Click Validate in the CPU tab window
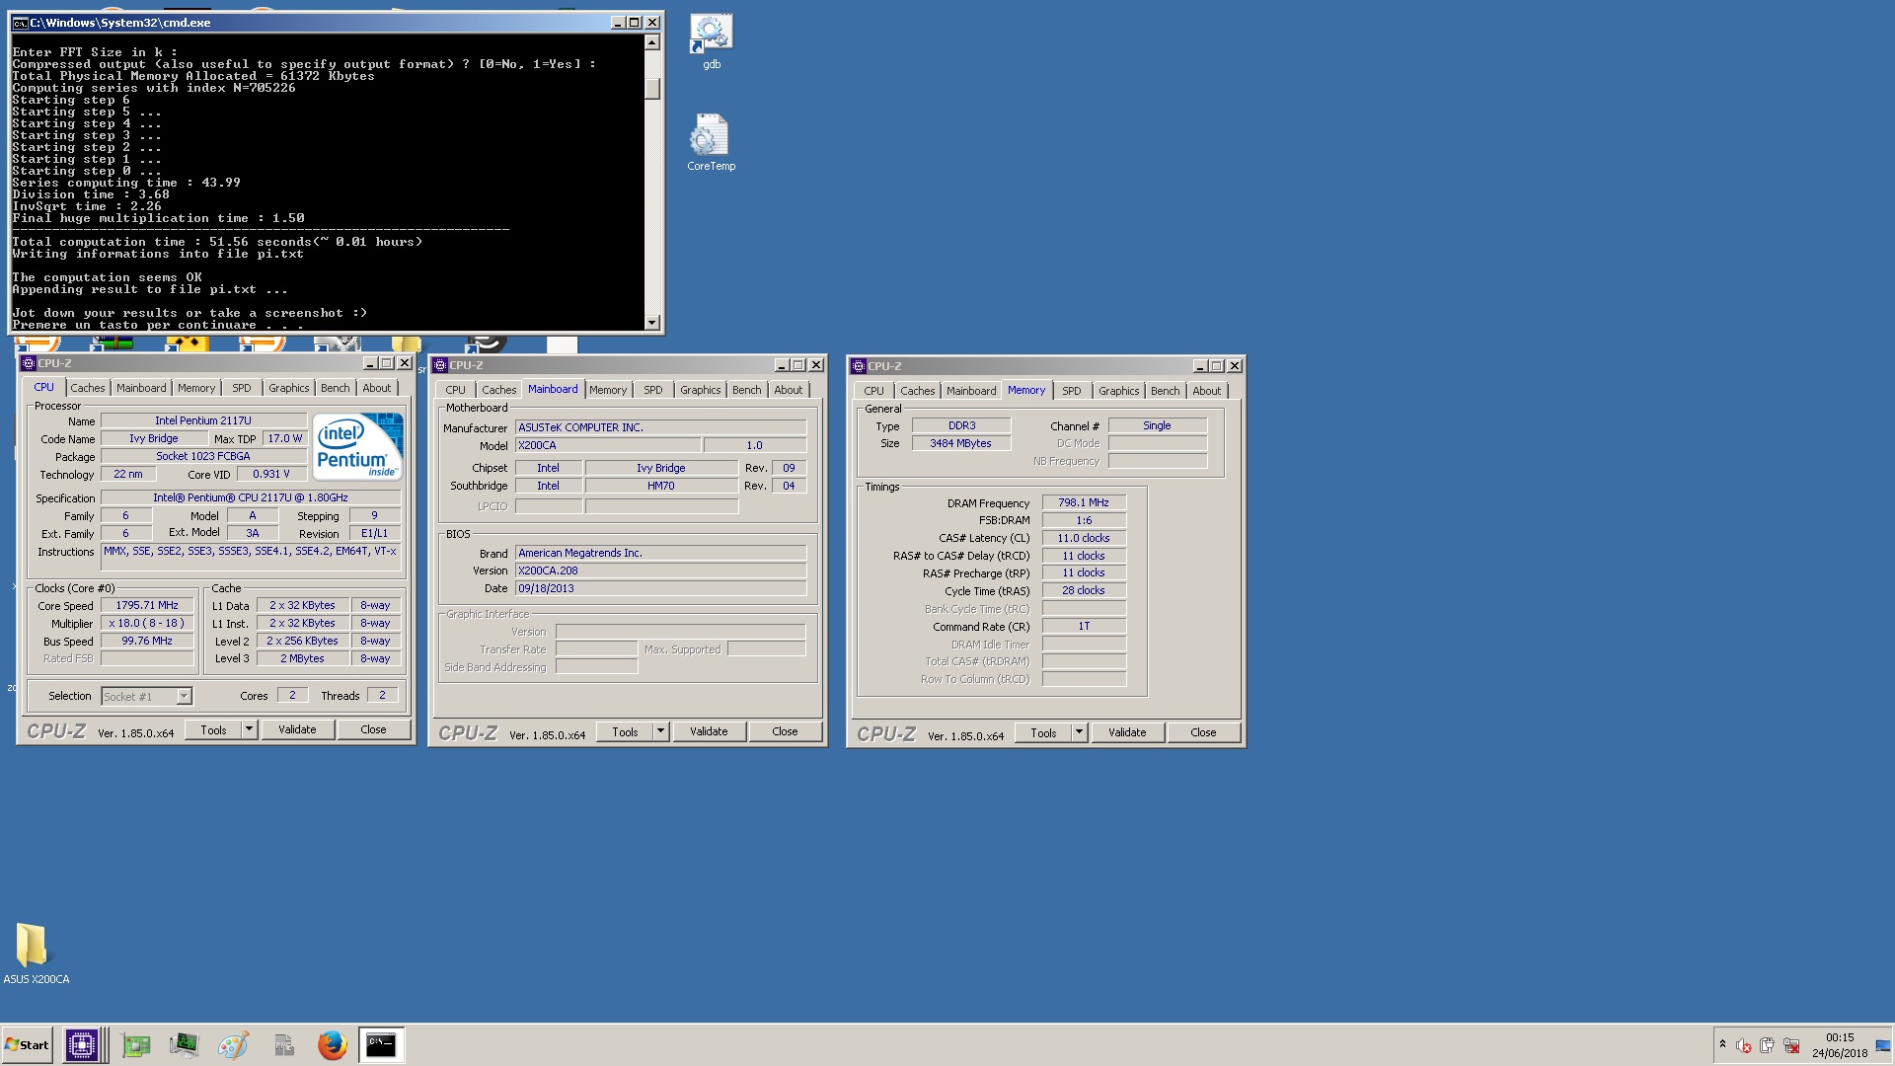This screenshot has width=1895, height=1066. 297,729
